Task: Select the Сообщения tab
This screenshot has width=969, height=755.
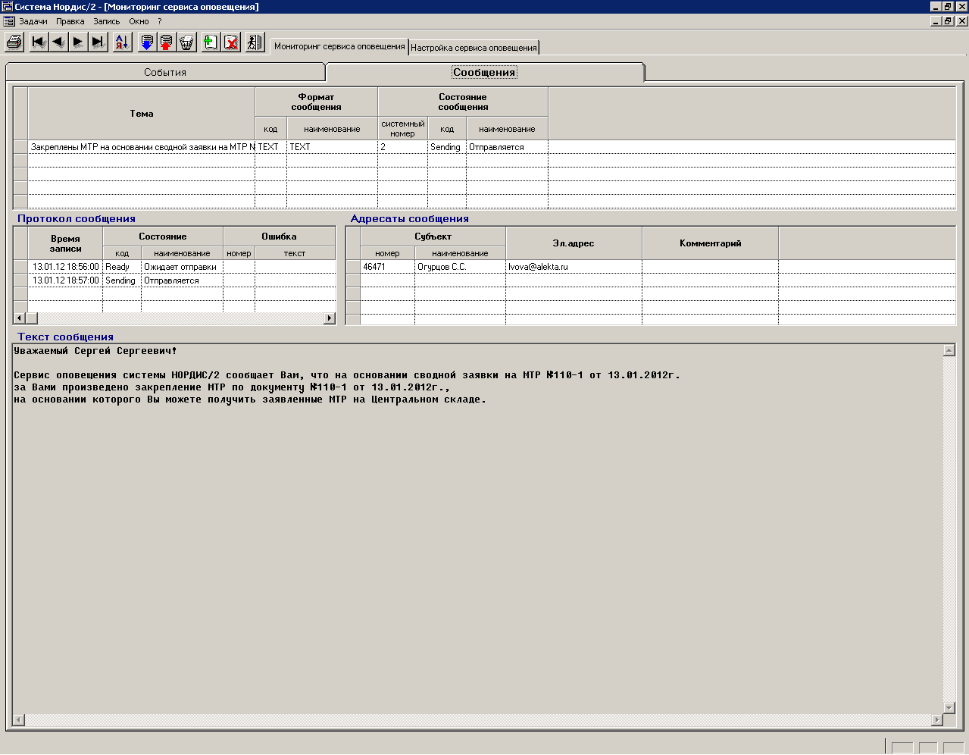Action: pyautogui.click(x=485, y=72)
